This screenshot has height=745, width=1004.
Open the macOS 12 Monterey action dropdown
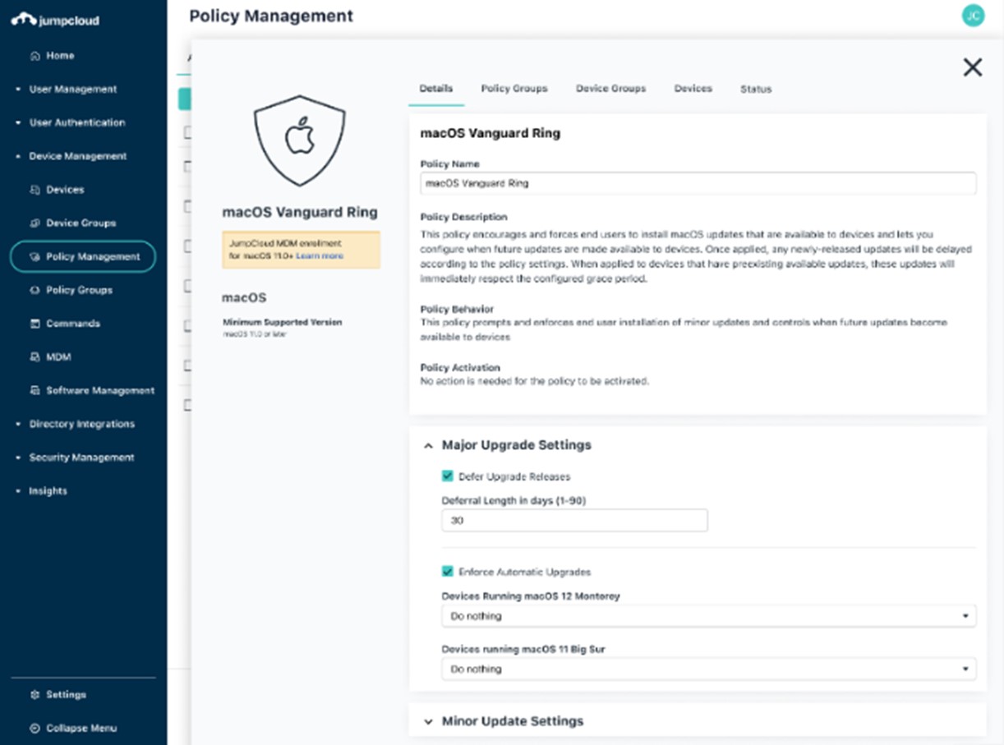click(x=709, y=616)
